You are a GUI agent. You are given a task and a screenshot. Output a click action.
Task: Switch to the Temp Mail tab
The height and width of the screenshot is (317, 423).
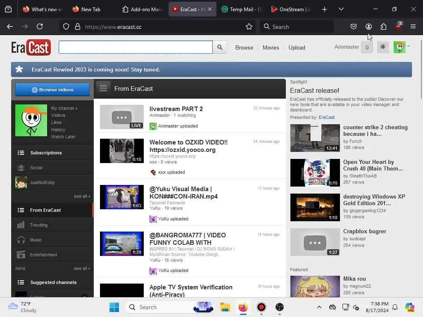(241, 9)
